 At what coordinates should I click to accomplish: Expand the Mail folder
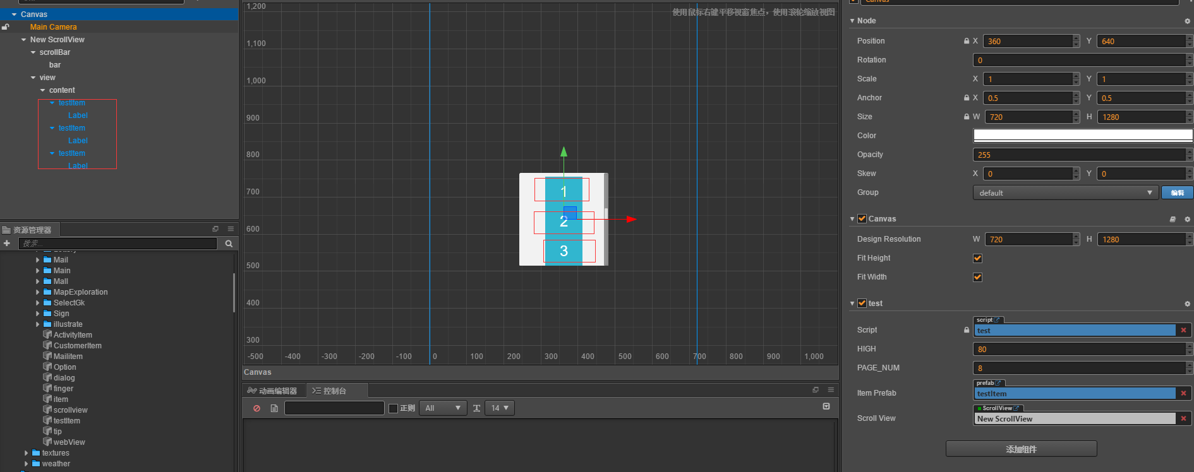click(x=38, y=260)
